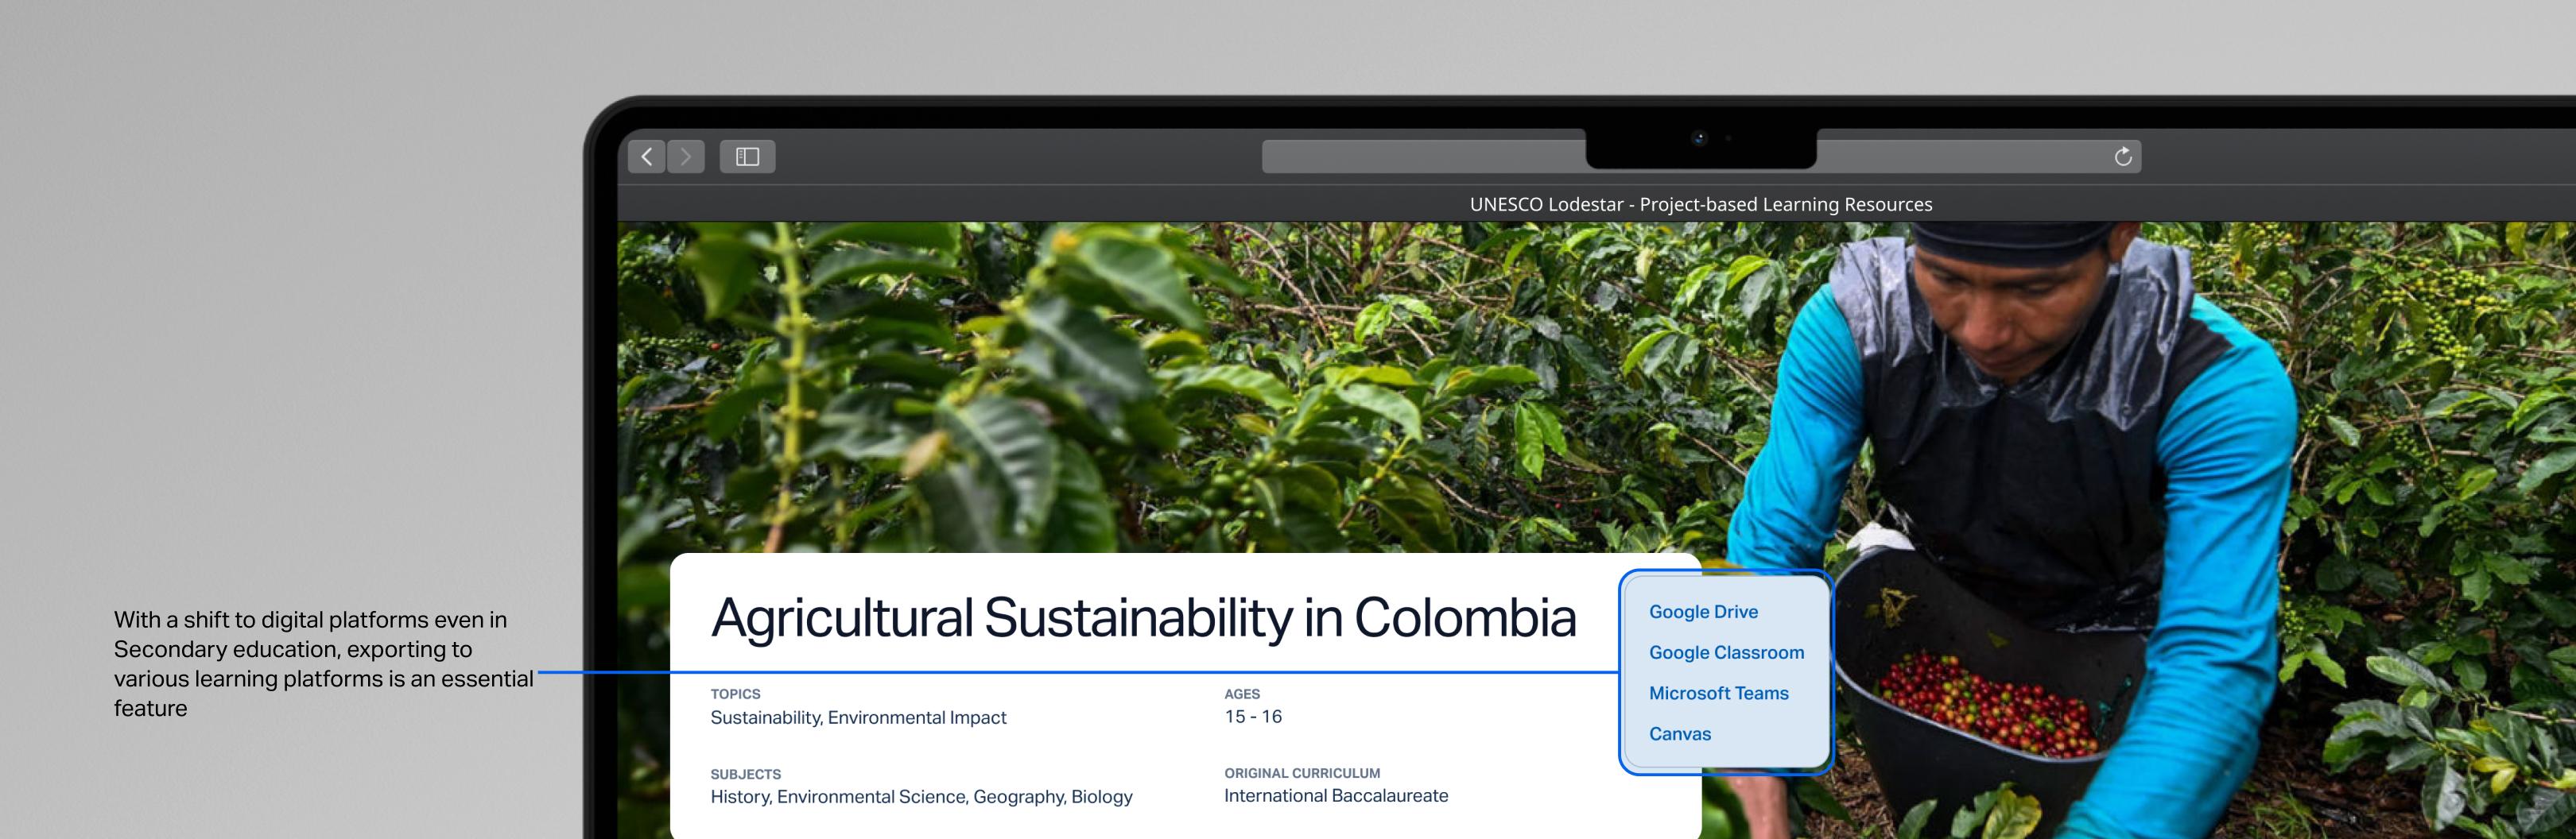The height and width of the screenshot is (839, 2576).
Task: Click the SUBJECTS label
Action: point(746,774)
